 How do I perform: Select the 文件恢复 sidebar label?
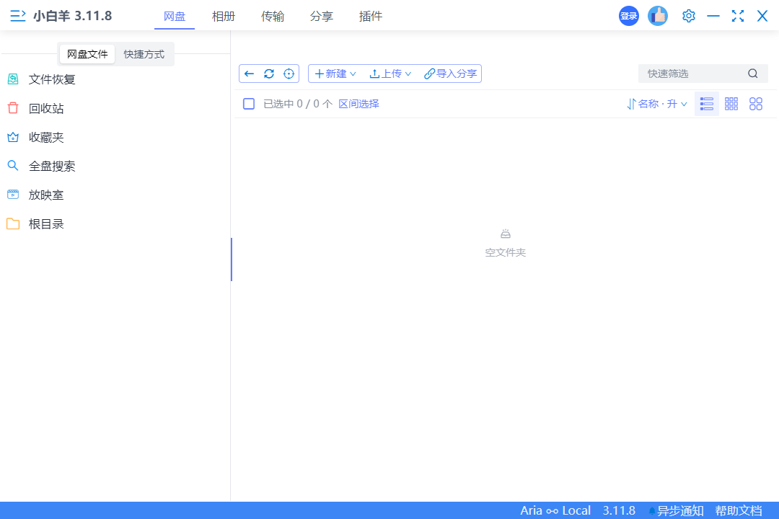click(52, 79)
